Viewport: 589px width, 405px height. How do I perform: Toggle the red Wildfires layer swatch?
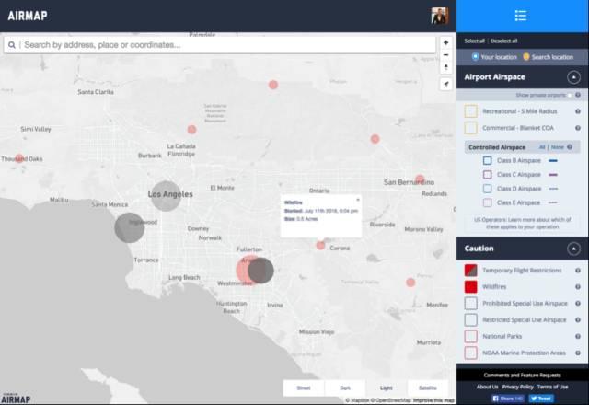[470, 286]
